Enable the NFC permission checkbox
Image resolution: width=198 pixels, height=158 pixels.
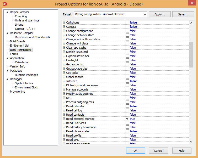pyautogui.click(x=127, y=98)
